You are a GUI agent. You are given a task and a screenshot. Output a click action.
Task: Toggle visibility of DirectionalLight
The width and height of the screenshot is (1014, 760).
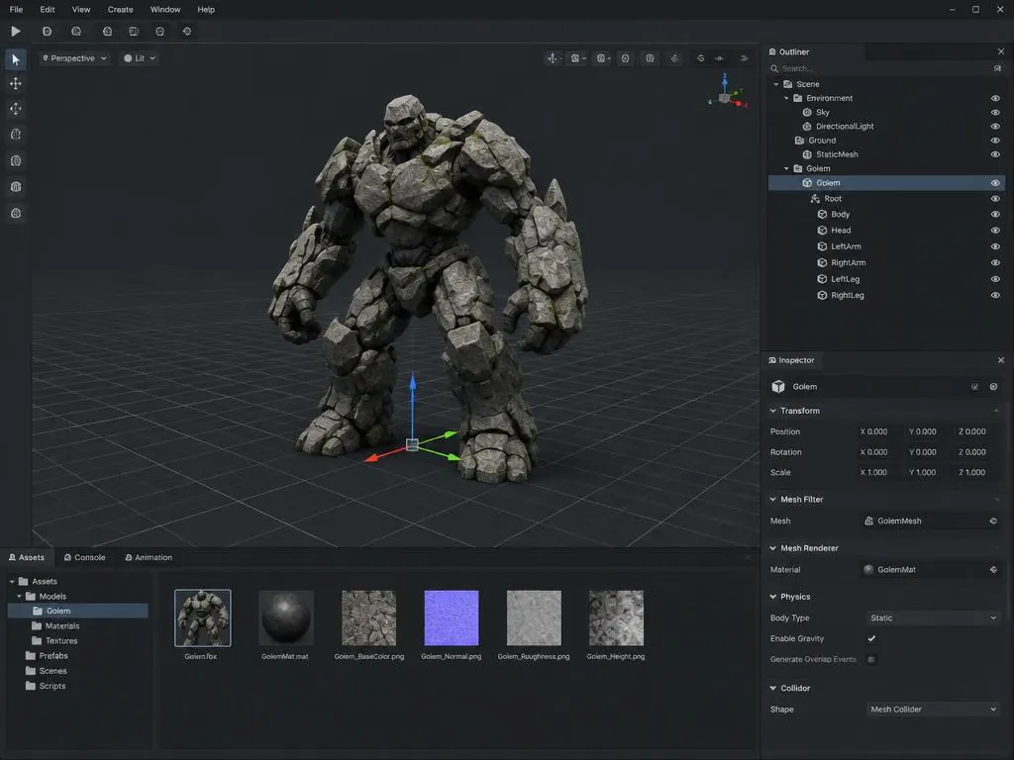pyautogui.click(x=995, y=127)
